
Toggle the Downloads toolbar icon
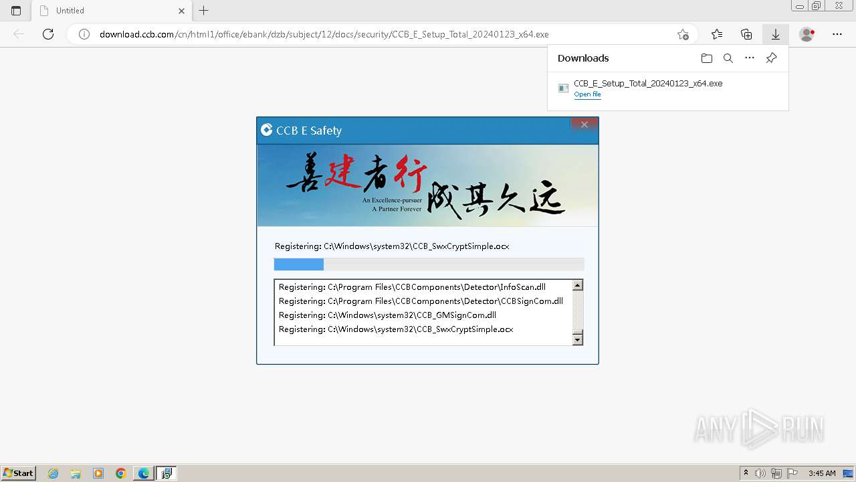(776, 34)
